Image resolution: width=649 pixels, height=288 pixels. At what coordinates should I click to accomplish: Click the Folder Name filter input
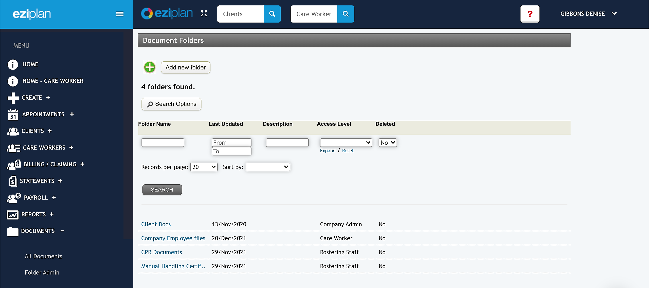[163, 143]
